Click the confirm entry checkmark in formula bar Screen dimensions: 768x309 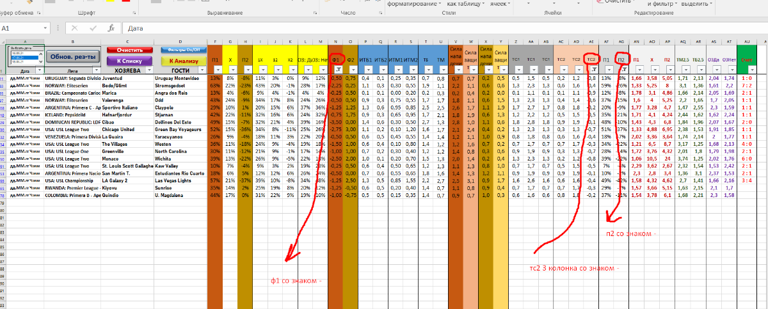[x=92, y=29]
